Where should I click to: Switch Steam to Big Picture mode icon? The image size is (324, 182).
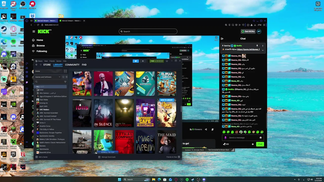(167, 61)
